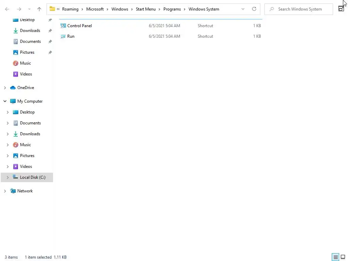348x261 pixels.
Task: Select Windows in the address path
Action: [x=120, y=9]
